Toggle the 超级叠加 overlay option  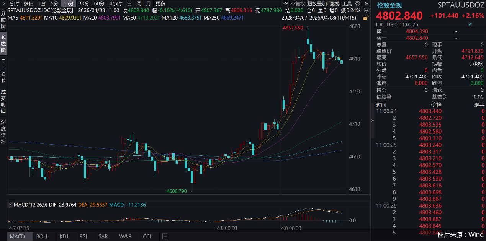[x=317, y=3]
